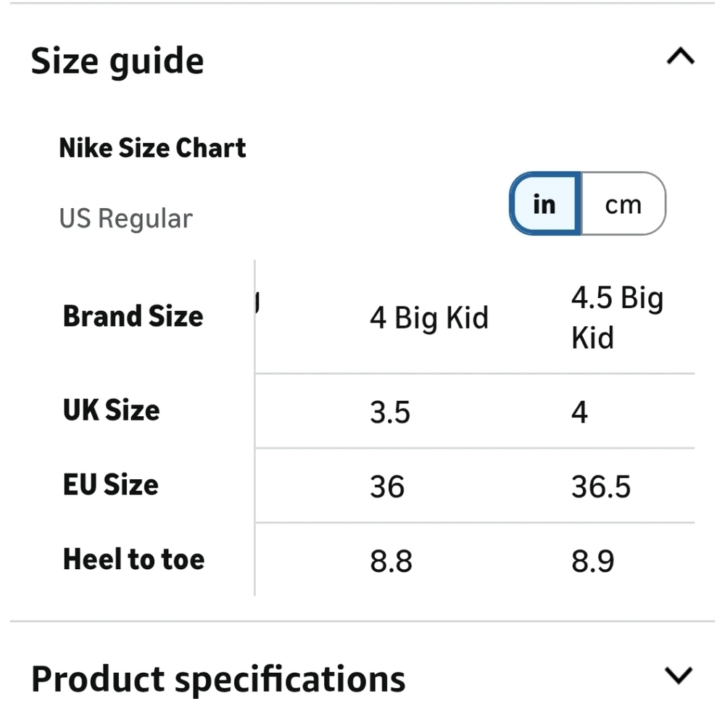The height and width of the screenshot is (725, 725).
Task: Click UK size 3.5 cell
Action: [390, 413]
